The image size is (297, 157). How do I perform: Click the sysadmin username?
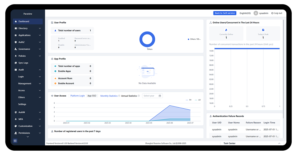(264, 13)
